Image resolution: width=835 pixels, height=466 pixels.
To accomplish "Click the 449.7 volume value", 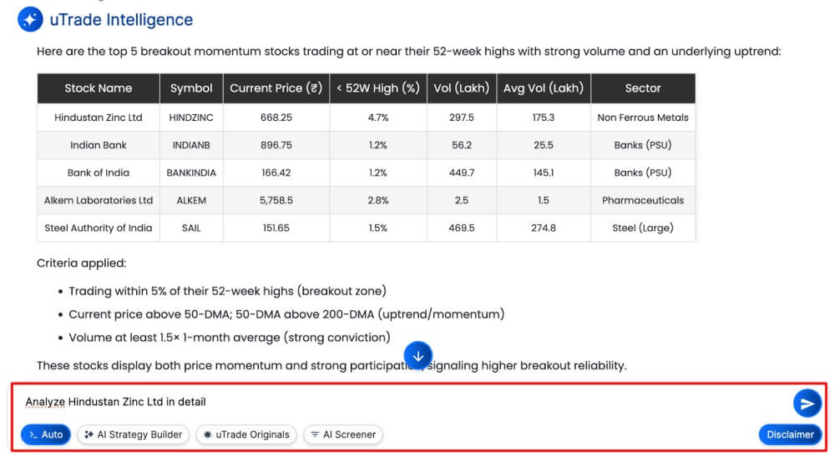I will click(462, 173).
